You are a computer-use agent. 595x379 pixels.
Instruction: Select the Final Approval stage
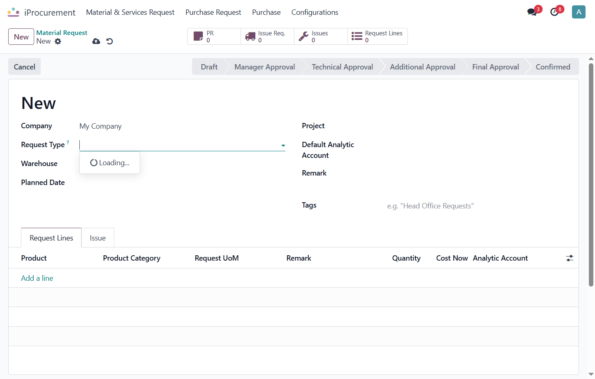tap(495, 67)
